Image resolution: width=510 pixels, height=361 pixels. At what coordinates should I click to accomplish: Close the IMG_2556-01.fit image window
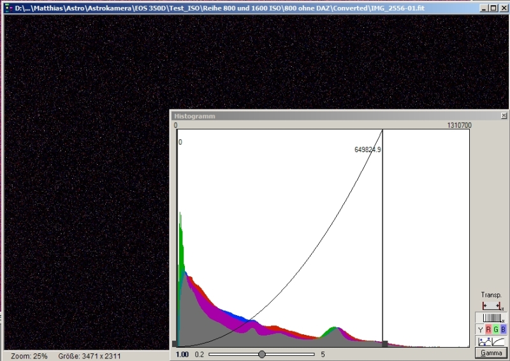[x=502, y=8]
